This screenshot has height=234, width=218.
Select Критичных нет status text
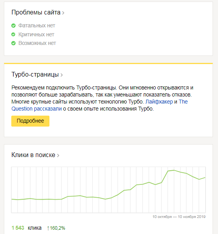pyautogui.click(x=36, y=34)
